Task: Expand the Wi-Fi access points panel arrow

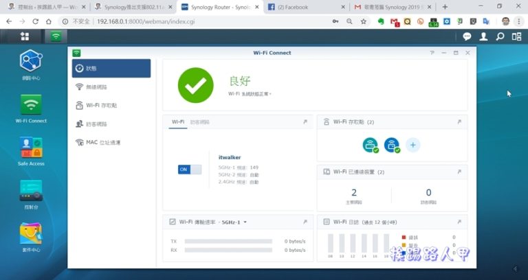Action: (459, 122)
